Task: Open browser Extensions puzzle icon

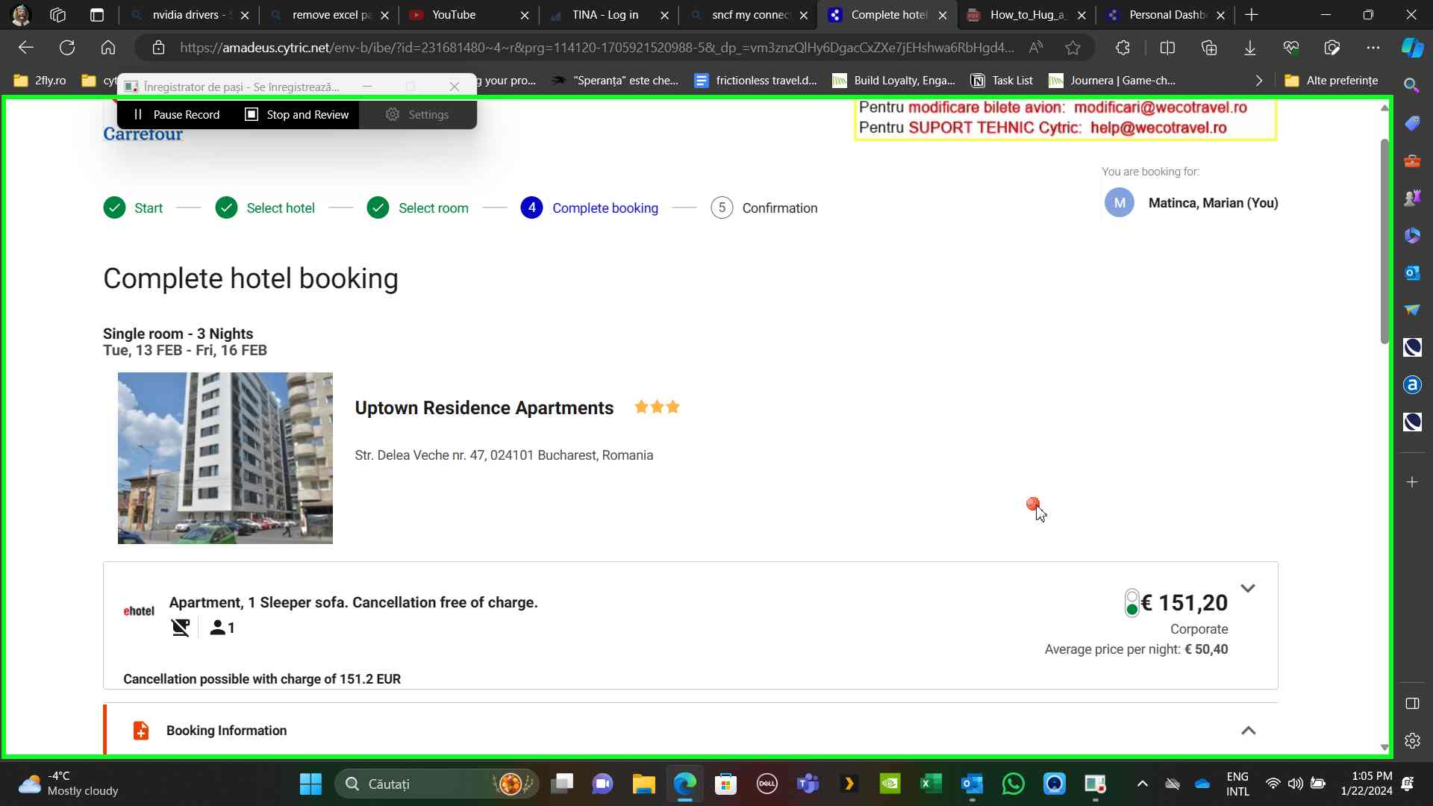Action: click(x=1123, y=48)
